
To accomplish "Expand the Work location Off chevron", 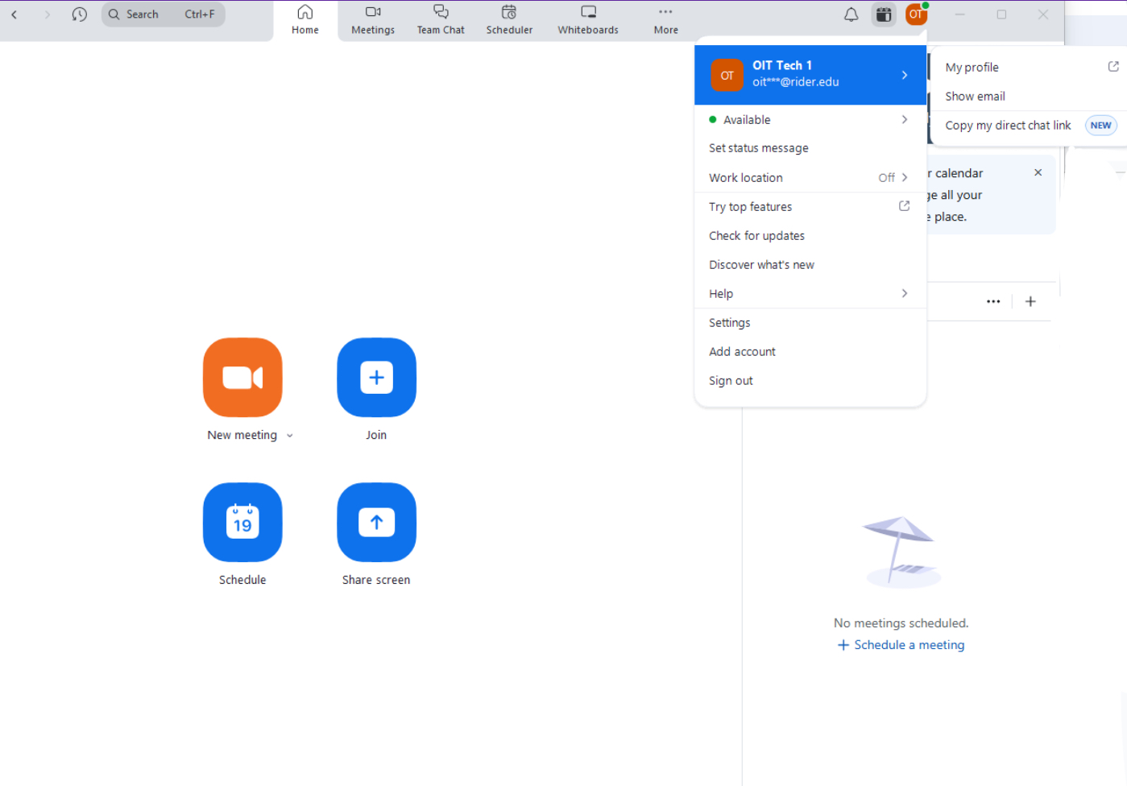I will (905, 178).
